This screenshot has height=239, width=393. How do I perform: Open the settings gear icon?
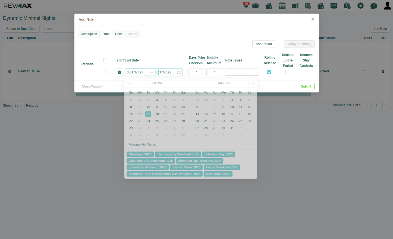(x=360, y=6)
